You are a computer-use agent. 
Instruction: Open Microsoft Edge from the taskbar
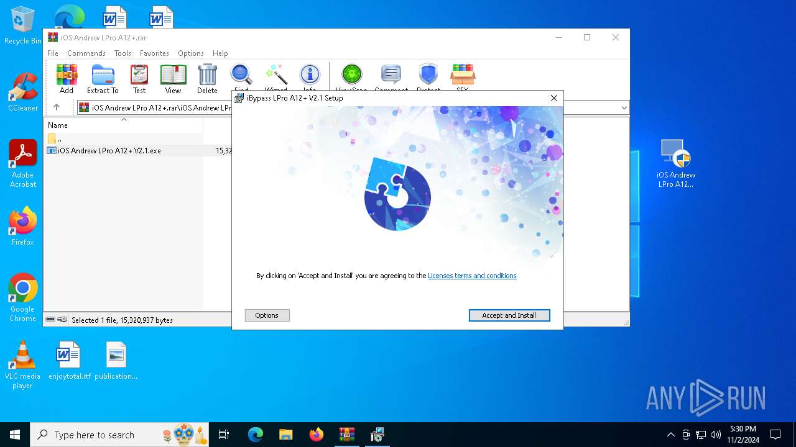[256, 435]
